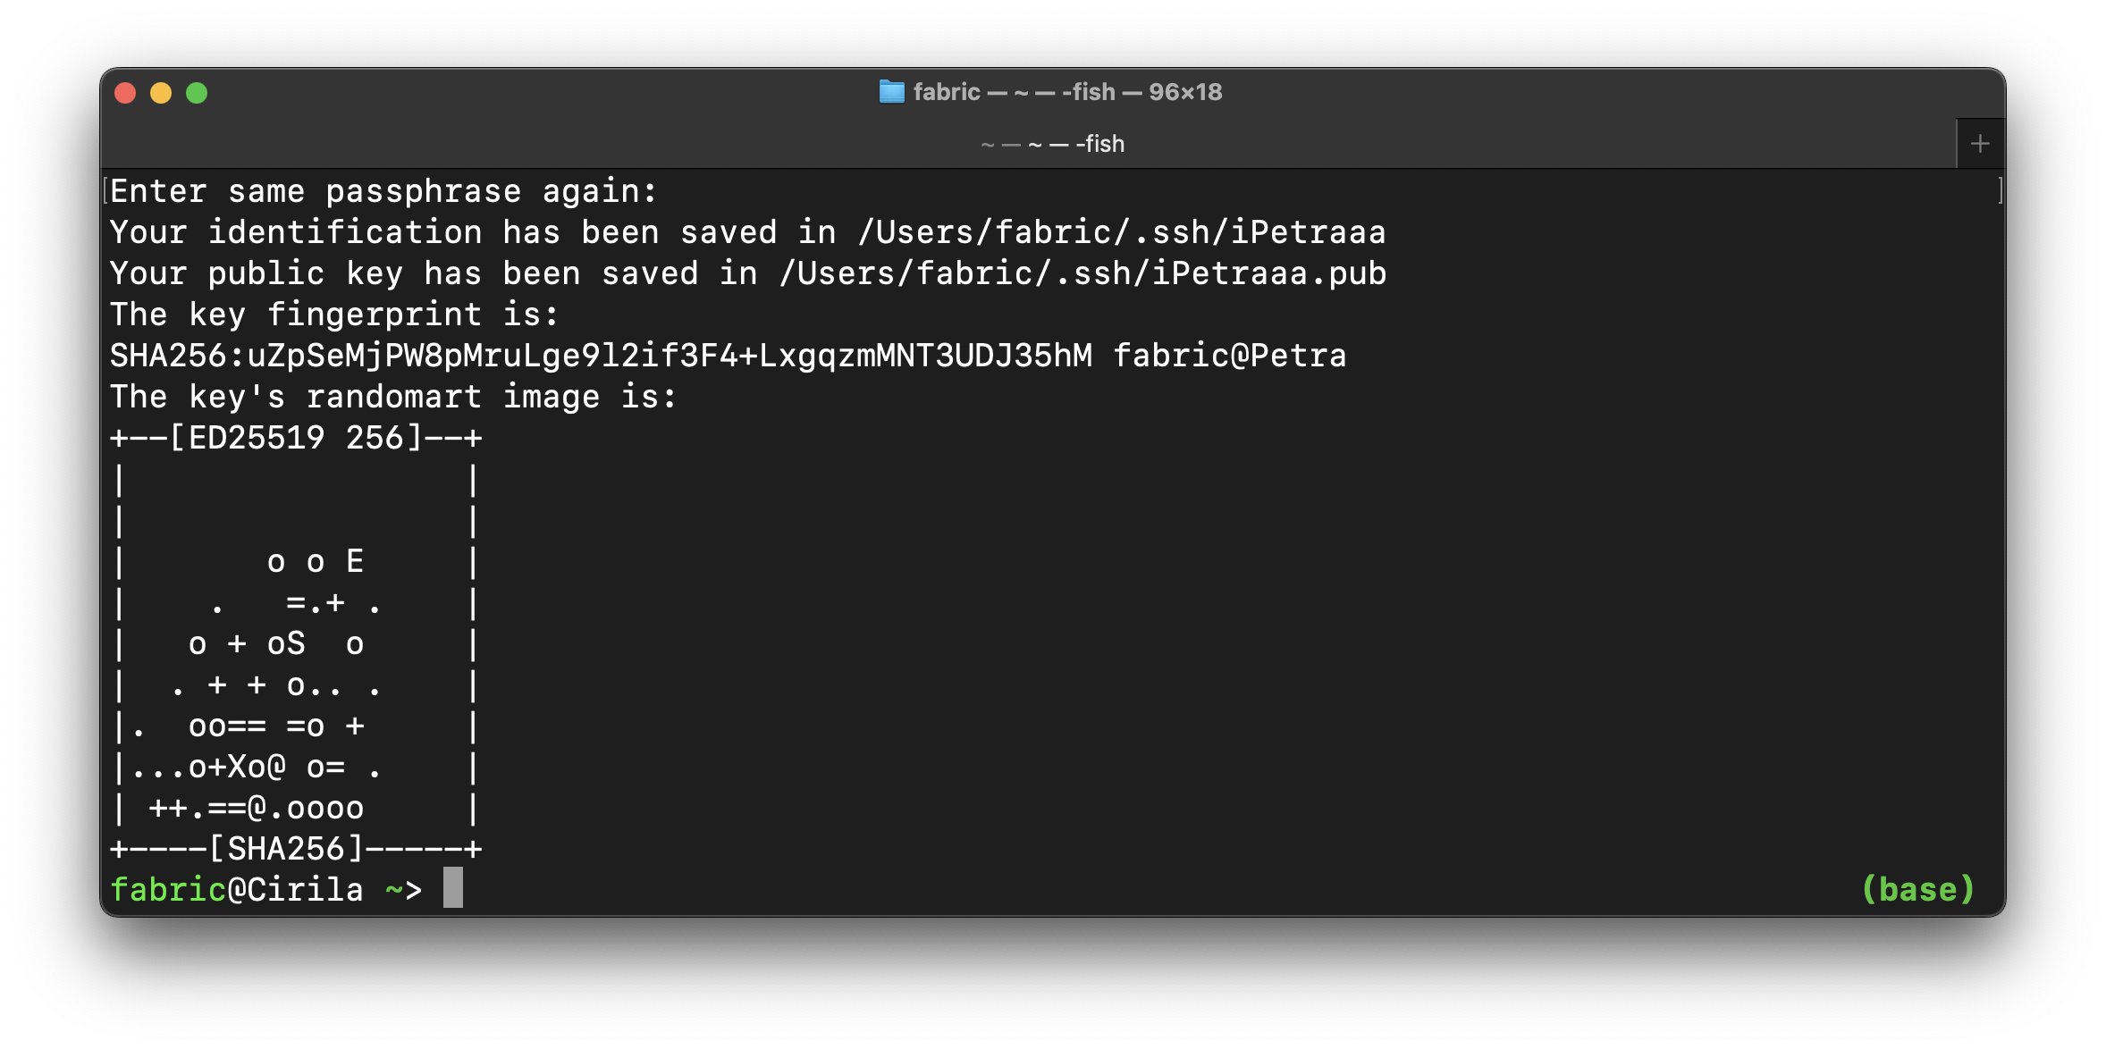Click the (base) indicator text
Screen dimensions: 2106x1049
pyautogui.click(x=1918, y=888)
